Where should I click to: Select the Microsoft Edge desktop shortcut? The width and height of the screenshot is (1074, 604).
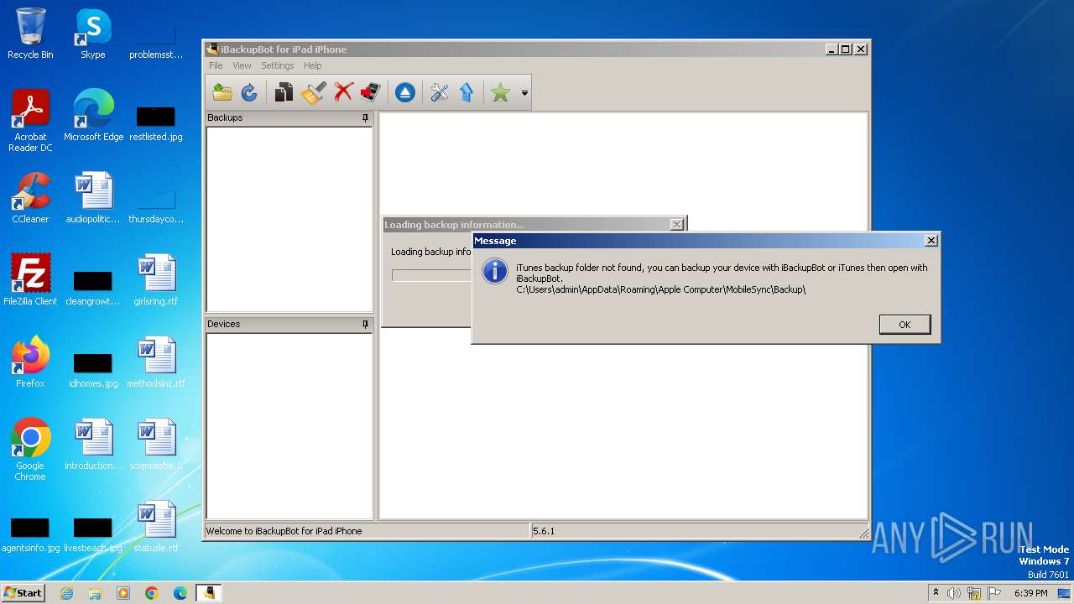(x=93, y=116)
